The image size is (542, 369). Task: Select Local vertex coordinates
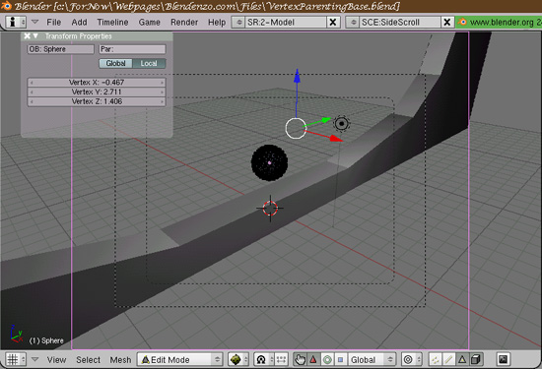pos(149,63)
